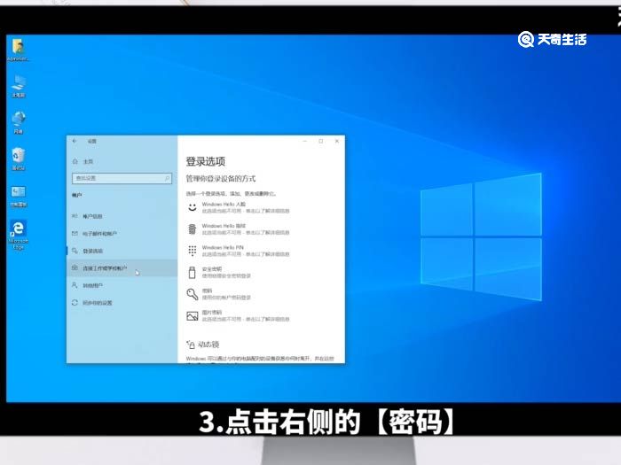
Task: Focus the 查找设置 search field
Action: coord(122,178)
